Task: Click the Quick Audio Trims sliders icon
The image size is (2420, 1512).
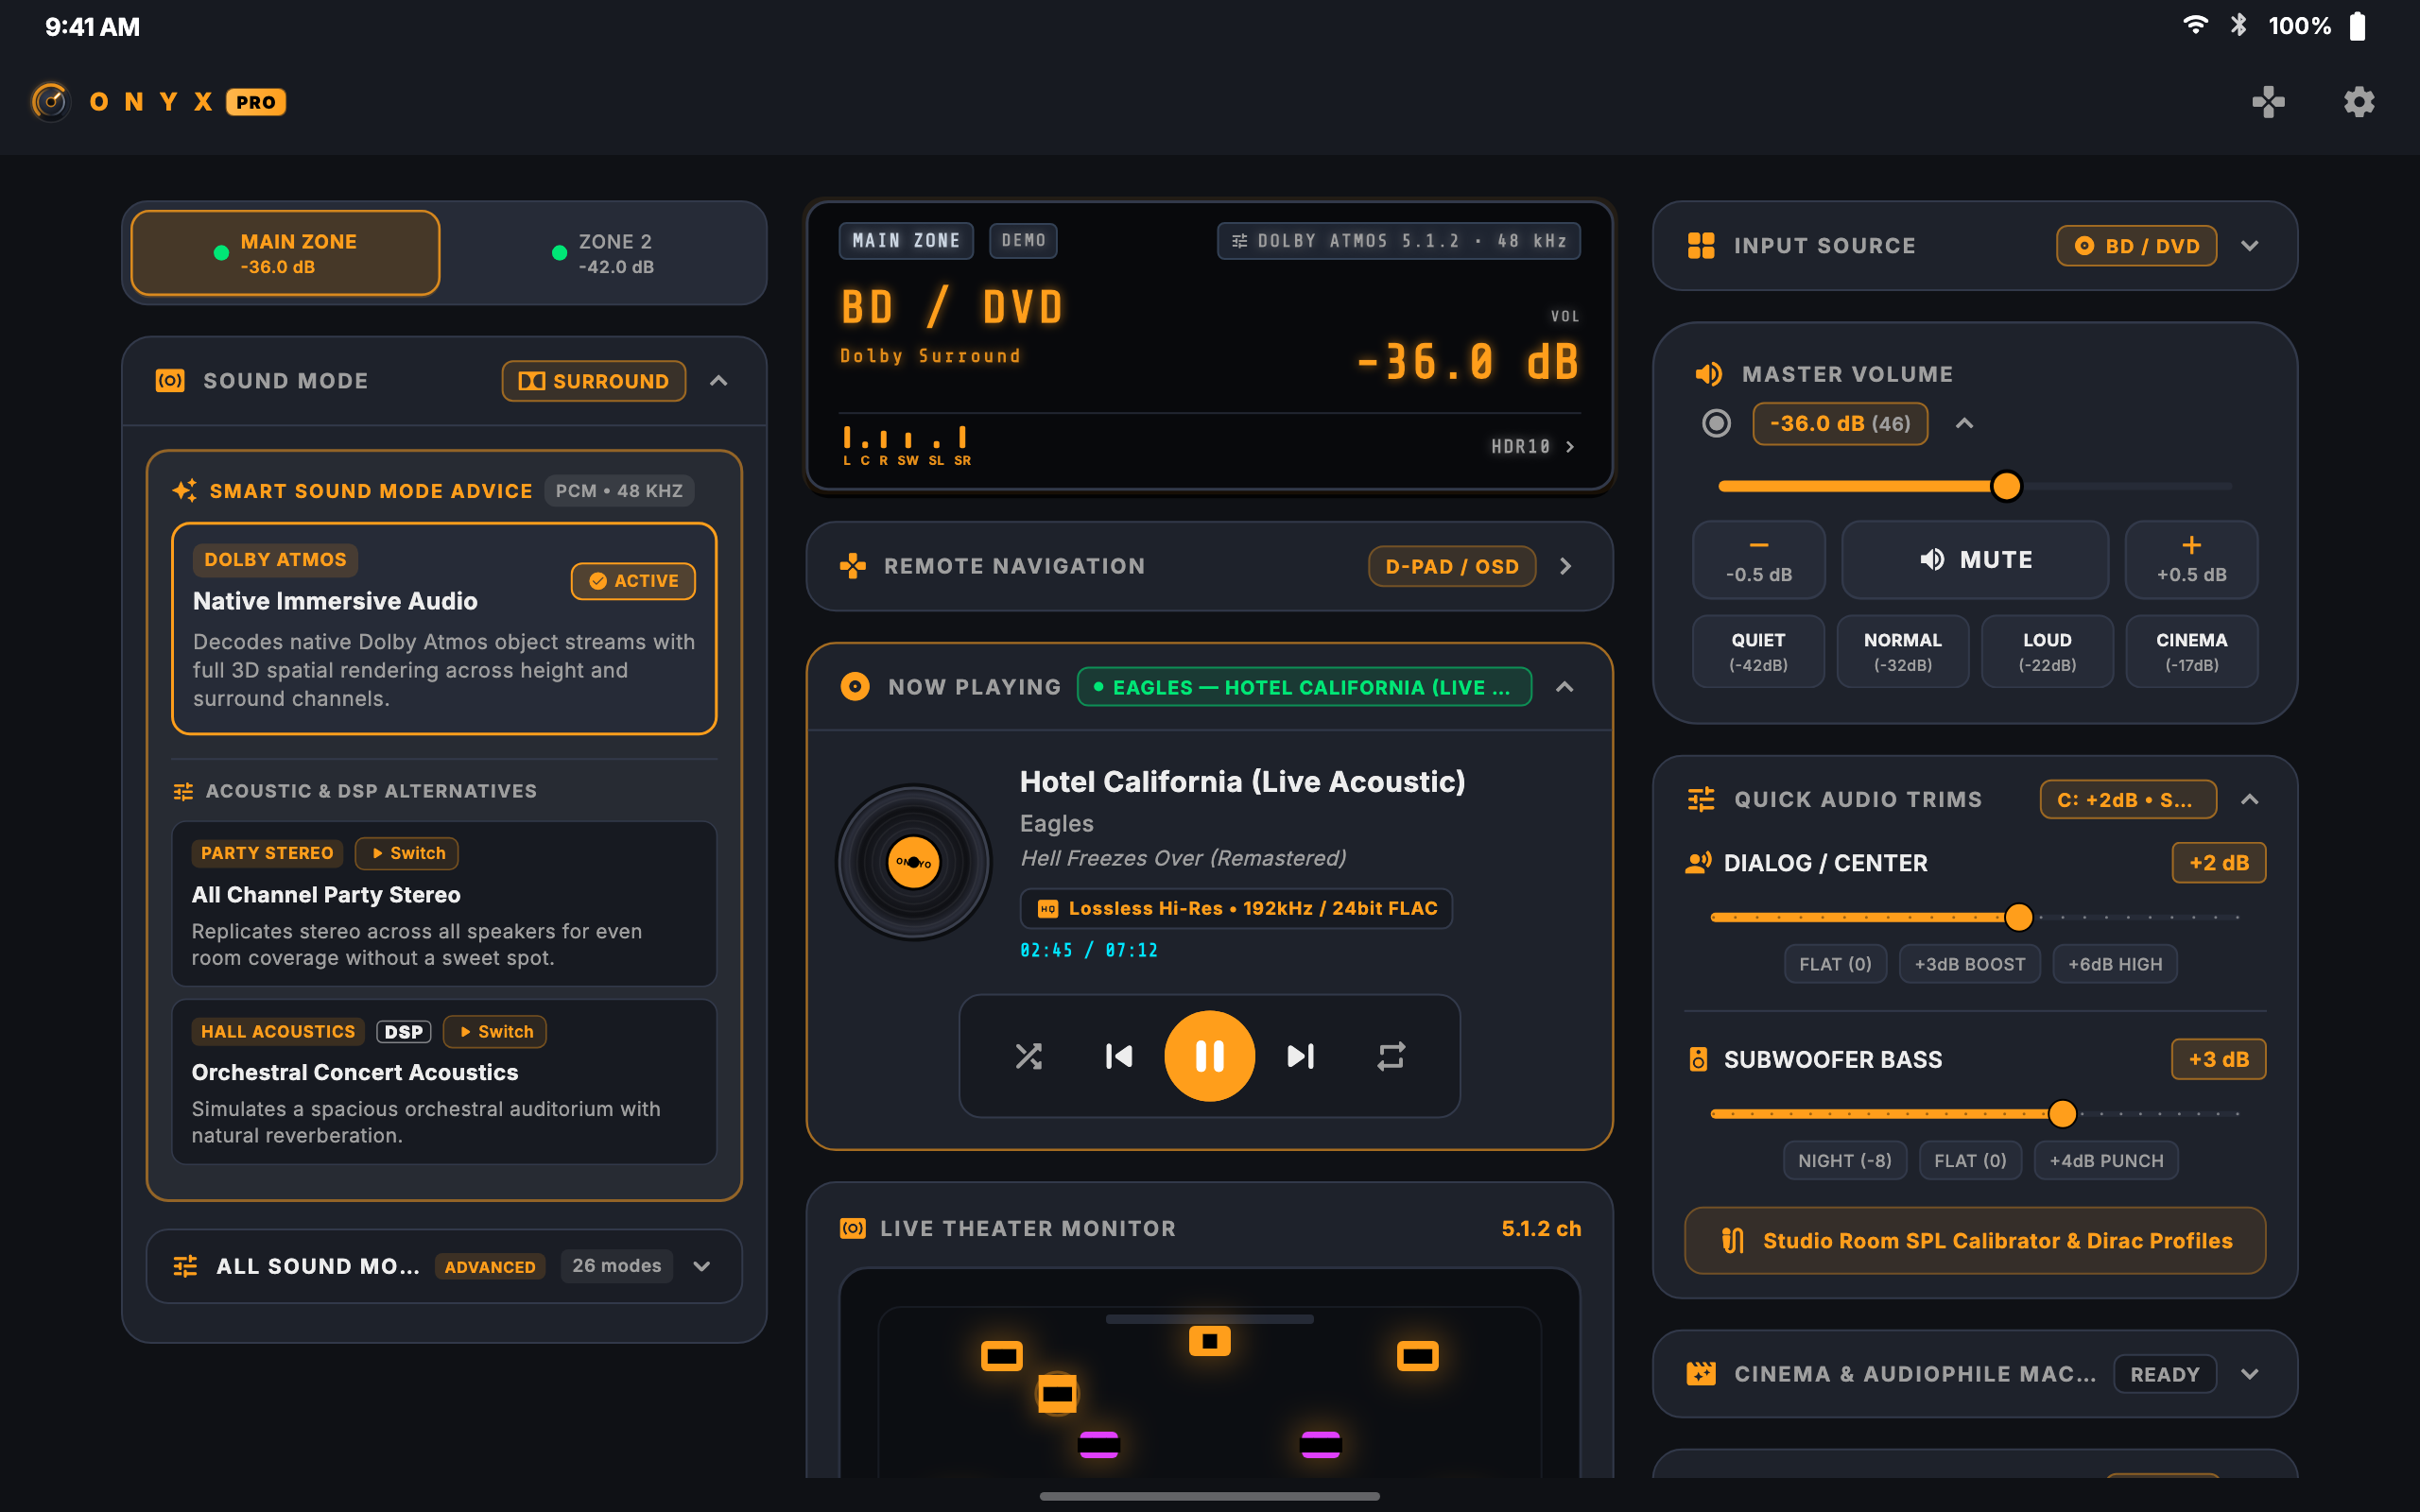Action: 1701,799
